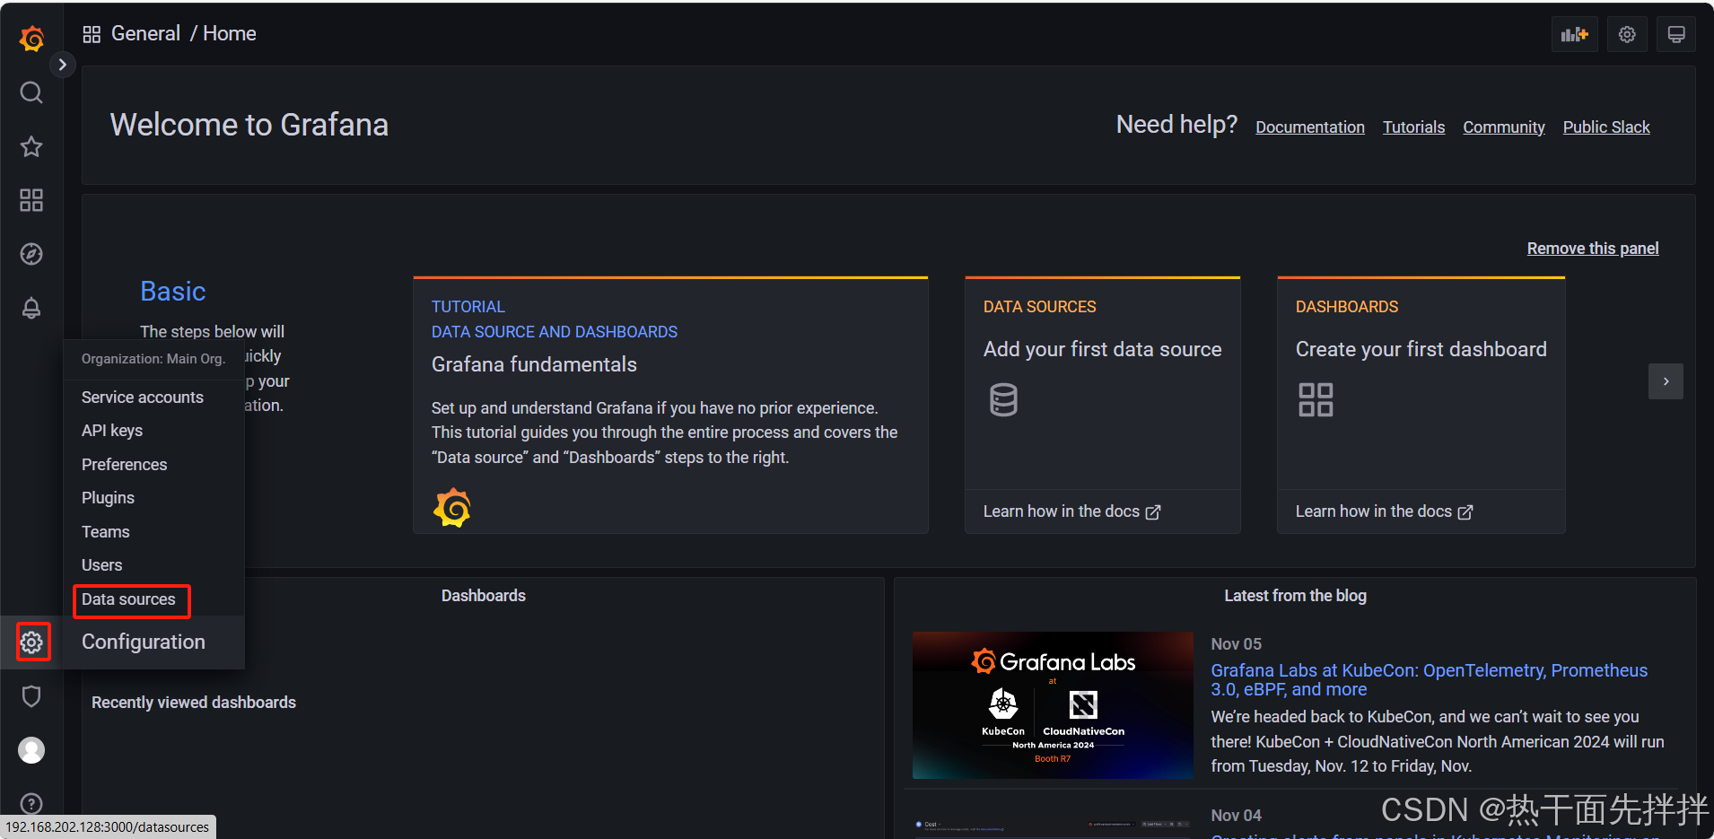The height and width of the screenshot is (839, 1714).
Task: Click the grid icon in Dashboards card
Action: coord(1316,399)
